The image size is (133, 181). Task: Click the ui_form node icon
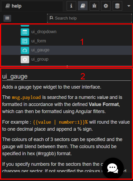(25, 41)
